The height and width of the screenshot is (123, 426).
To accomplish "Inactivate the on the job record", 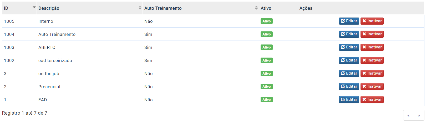I will pos(372,73).
